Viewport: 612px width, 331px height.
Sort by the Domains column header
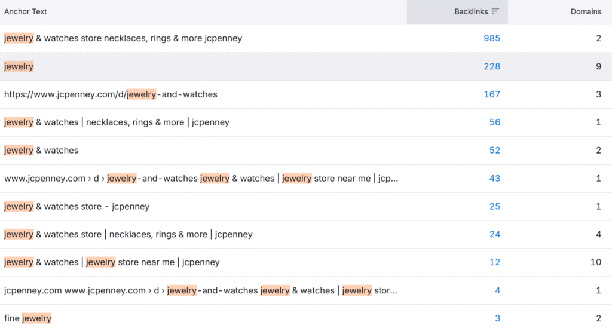point(586,11)
